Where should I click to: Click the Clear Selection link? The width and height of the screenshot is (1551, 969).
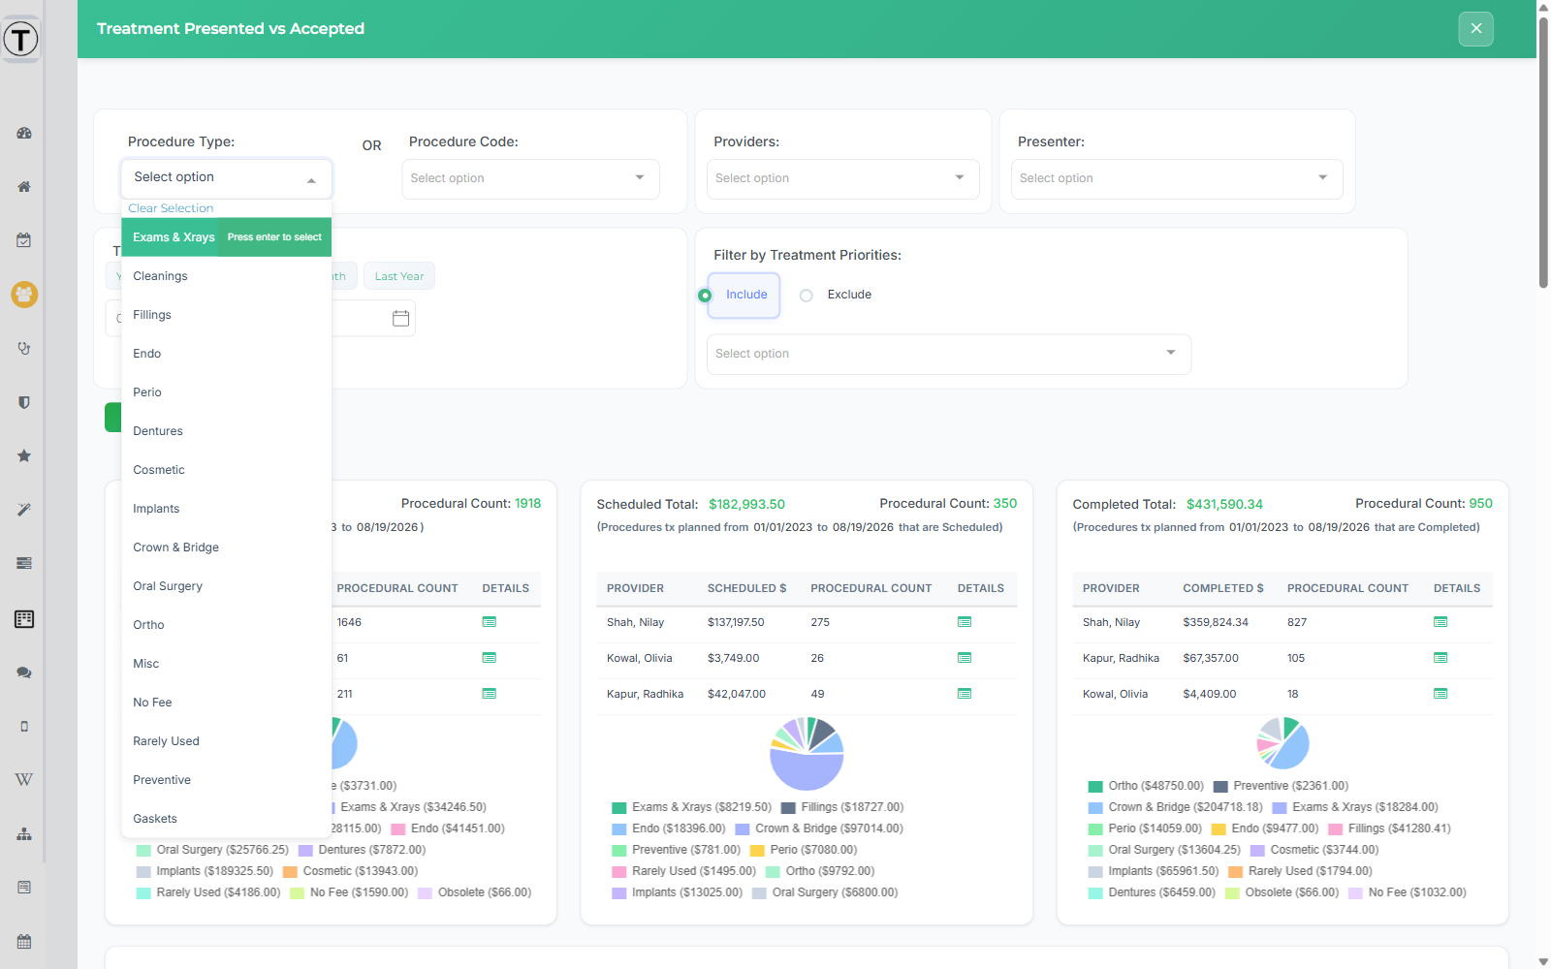(171, 208)
